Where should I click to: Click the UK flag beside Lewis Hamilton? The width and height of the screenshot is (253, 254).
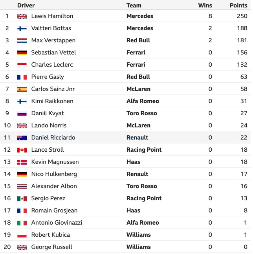click(x=22, y=16)
